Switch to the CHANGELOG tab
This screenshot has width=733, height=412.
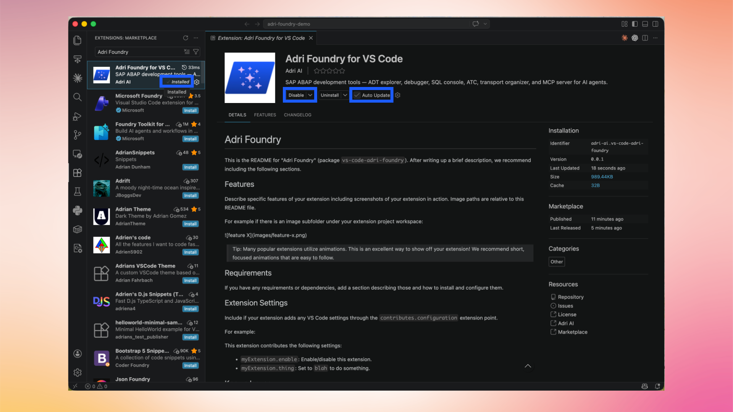tap(297, 114)
